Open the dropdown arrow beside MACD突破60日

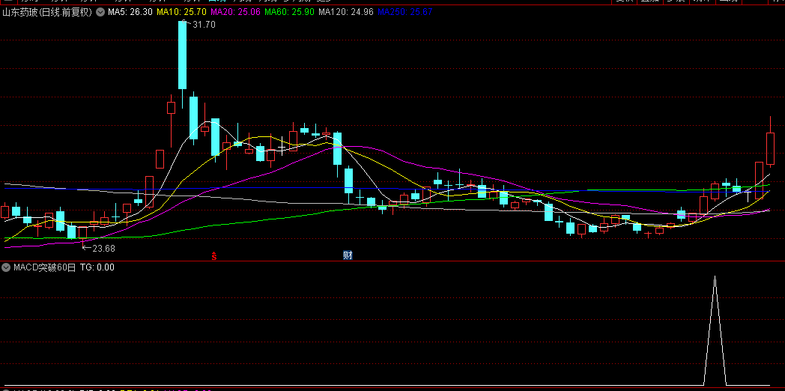tap(6, 267)
